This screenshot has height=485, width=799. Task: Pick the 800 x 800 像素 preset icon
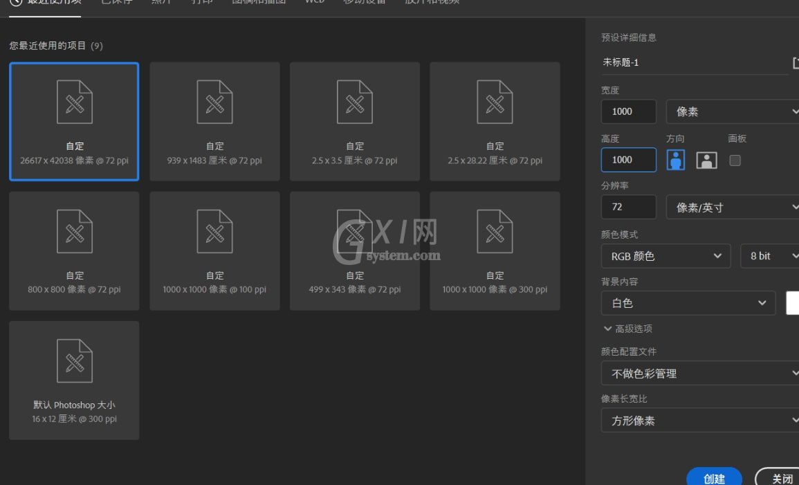75,231
